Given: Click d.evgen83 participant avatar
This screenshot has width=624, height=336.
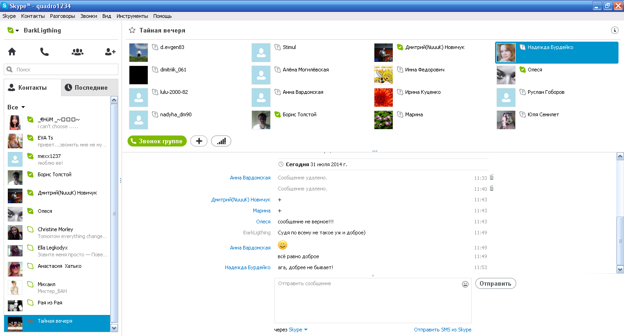Looking at the screenshot, I should (x=139, y=53).
